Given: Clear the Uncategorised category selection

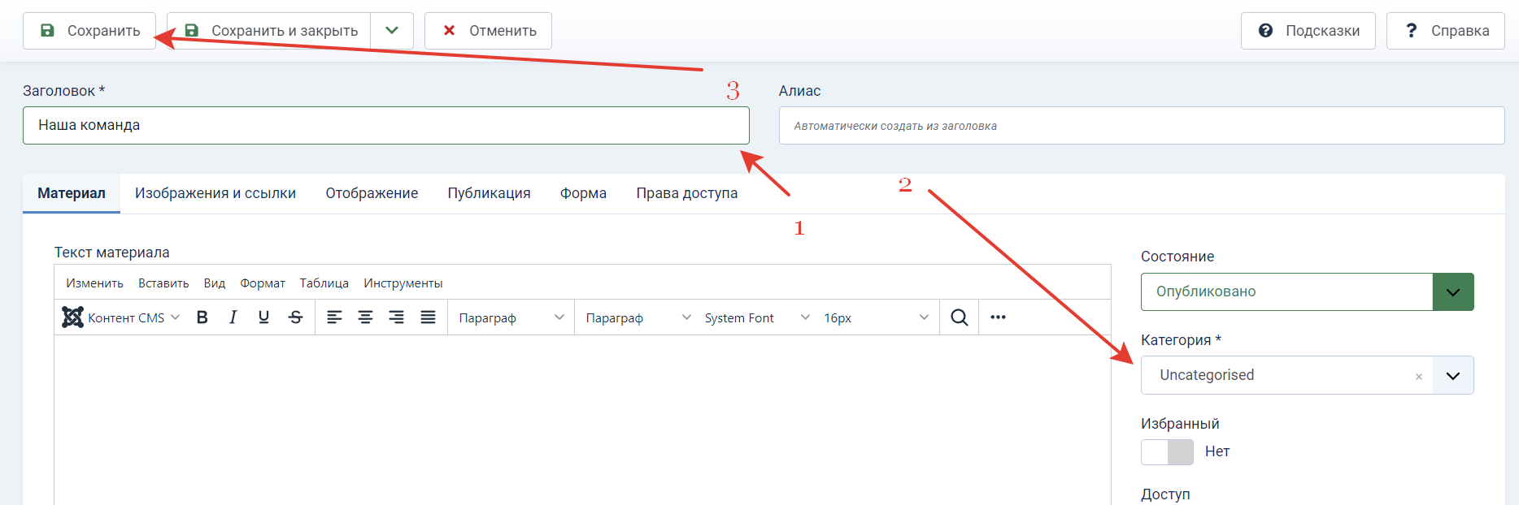Looking at the screenshot, I should click(1419, 377).
